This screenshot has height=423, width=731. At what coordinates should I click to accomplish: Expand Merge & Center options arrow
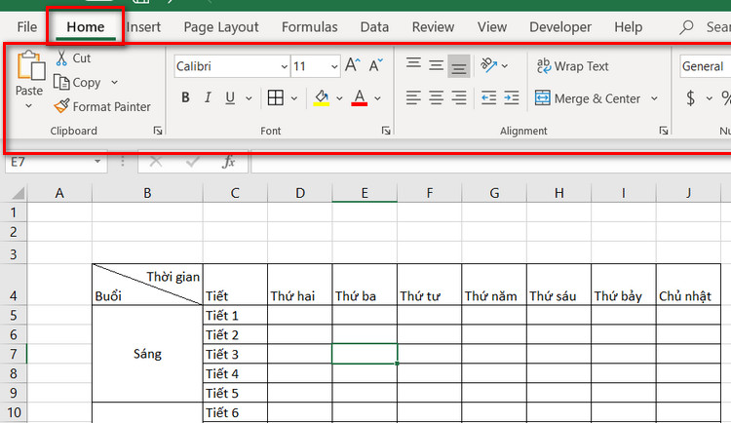pos(654,98)
